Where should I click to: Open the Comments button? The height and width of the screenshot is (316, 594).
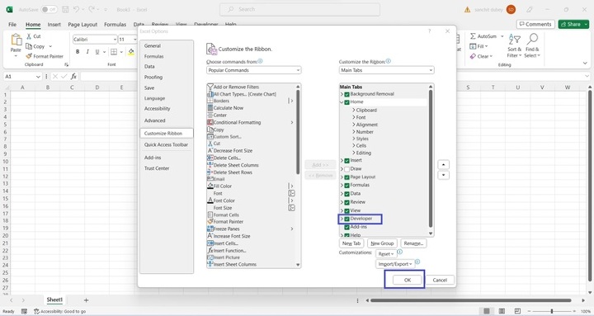click(535, 24)
